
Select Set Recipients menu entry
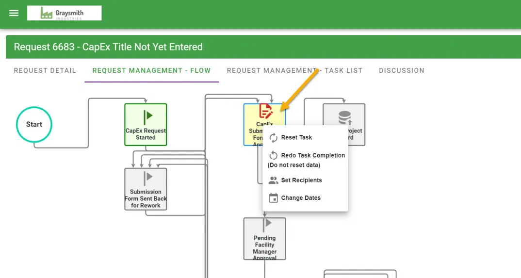click(x=301, y=180)
